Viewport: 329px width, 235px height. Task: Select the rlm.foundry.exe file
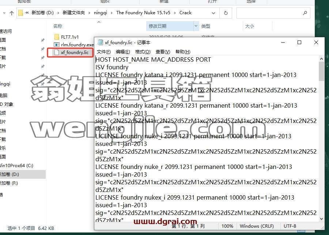pyautogui.click(x=74, y=45)
